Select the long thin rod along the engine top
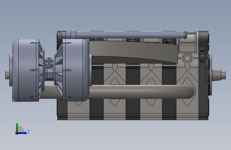Viewport: 231px width, 150px height. tap(124, 35)
